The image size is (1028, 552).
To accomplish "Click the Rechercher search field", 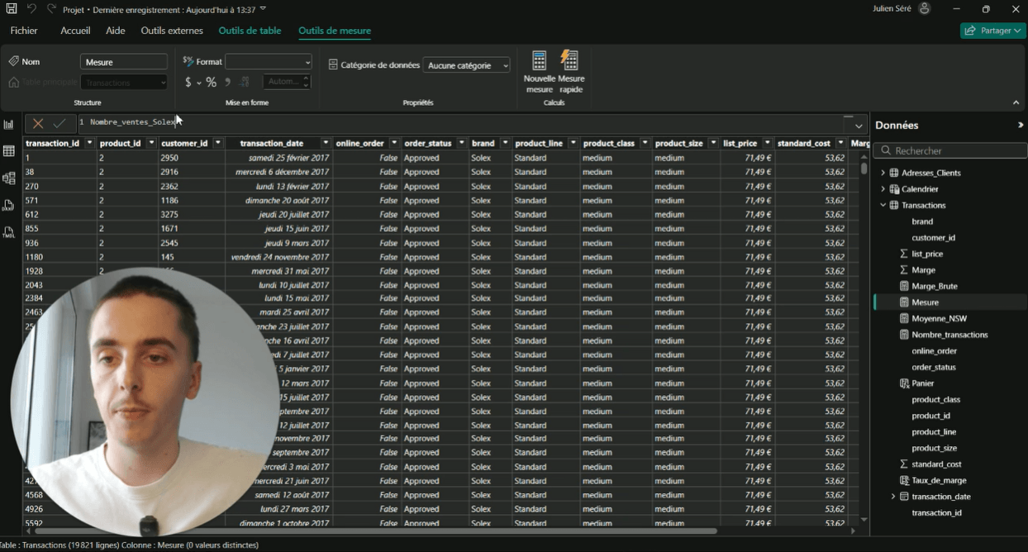I will (x=950, y=150).
